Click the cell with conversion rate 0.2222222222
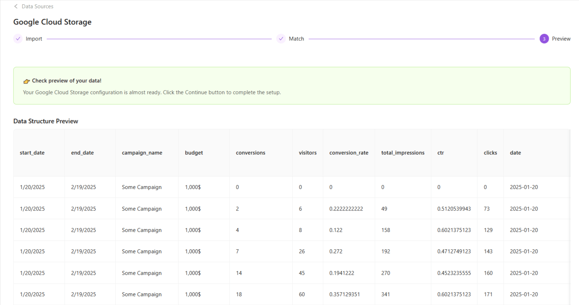The width and height of the screenshot is (579, 305). (346, 209)
